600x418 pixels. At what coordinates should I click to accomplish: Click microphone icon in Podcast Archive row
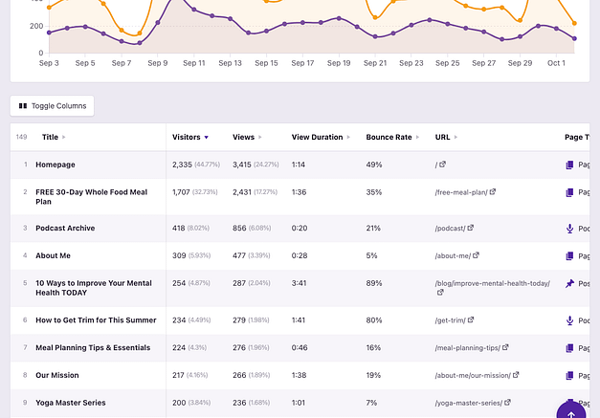[569, 229]
